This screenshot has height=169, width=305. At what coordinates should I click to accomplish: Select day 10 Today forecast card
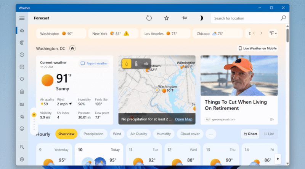click(99, 155)
